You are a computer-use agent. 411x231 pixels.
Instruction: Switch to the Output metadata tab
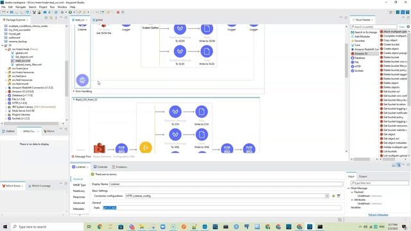pyautogui.click(x=363, y=176)
